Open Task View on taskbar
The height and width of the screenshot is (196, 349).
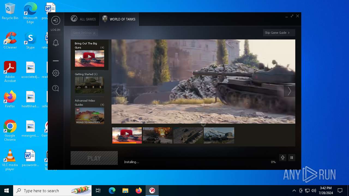pos(98,191)
